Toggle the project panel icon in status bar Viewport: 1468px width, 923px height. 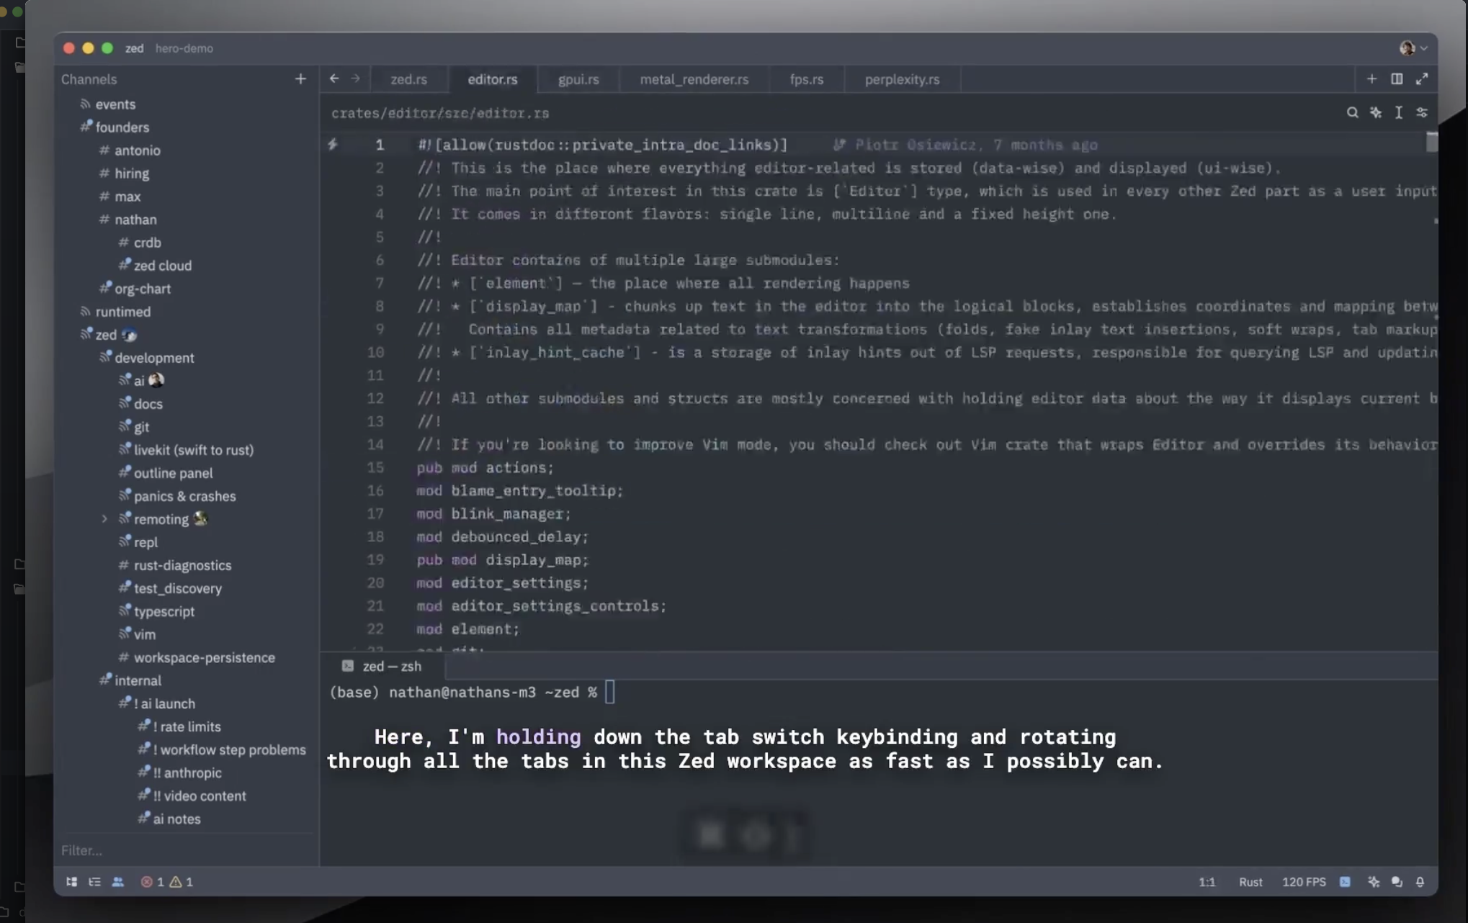[x=71, y=881]
